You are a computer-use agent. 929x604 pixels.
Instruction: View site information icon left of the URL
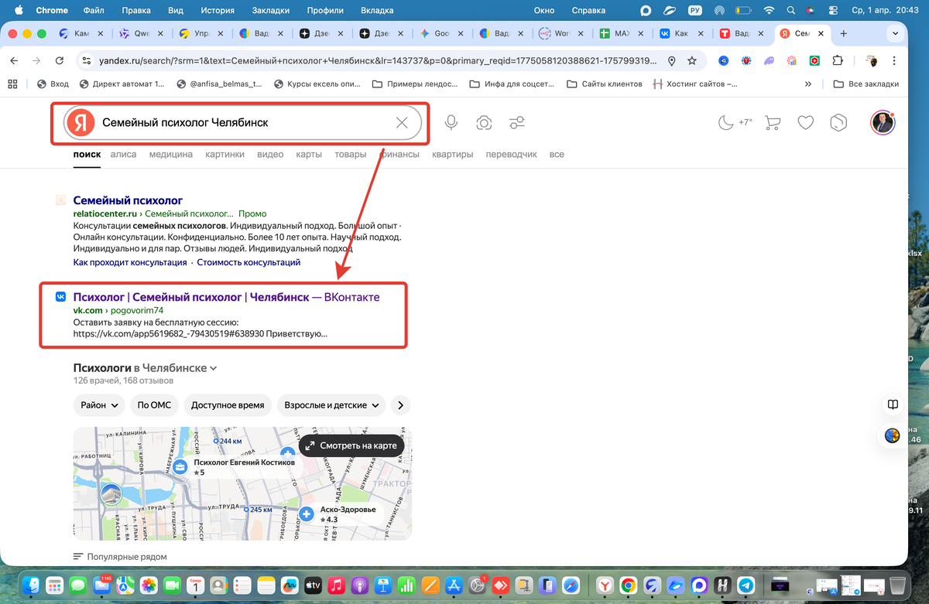coord(86,61)
